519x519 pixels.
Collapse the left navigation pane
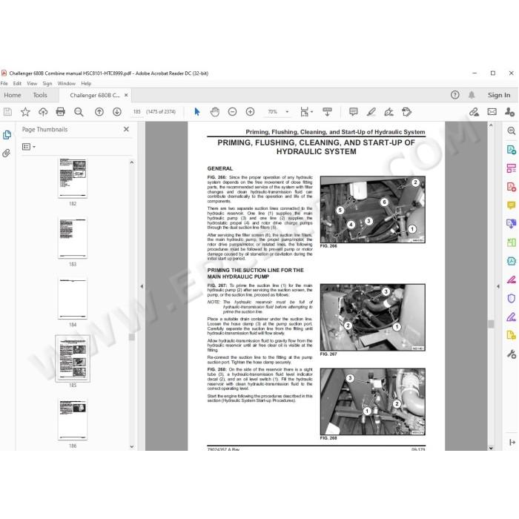coord(142,286)
